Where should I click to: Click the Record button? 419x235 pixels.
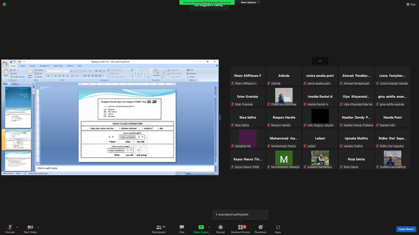point(221,229)
